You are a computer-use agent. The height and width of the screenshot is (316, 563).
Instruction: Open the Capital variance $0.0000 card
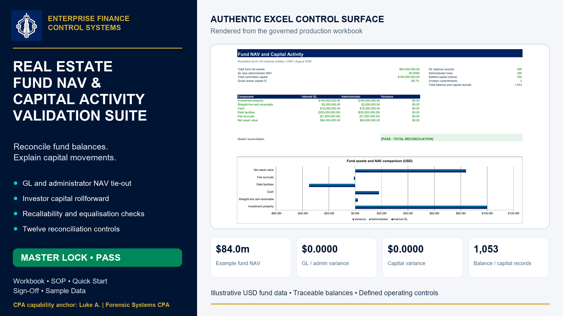pyautogui.click(x=423, y=257)
